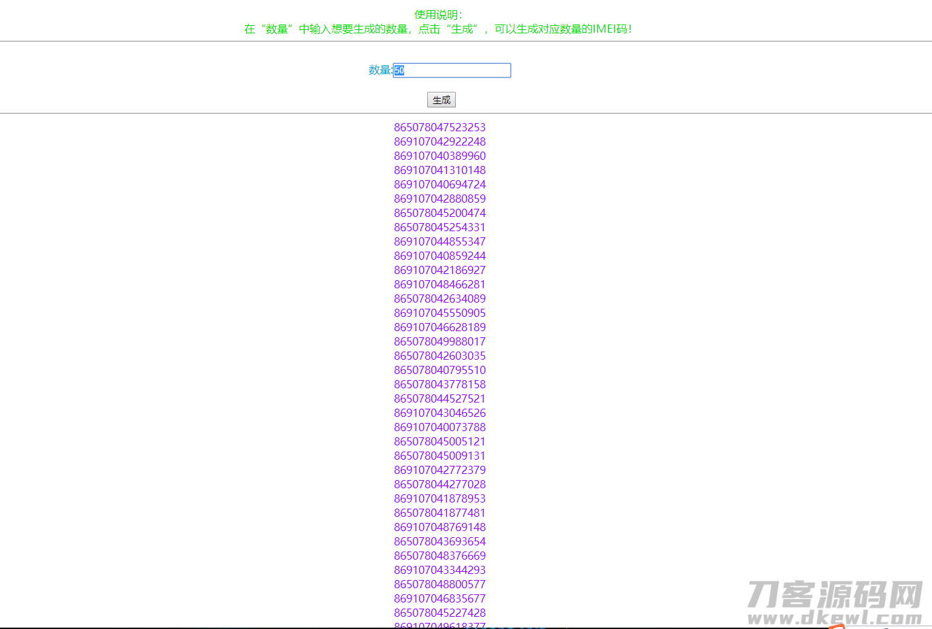932x629 pixels.
Task: Select IMEI 869107044855347
Action: (x=439, y=241)
